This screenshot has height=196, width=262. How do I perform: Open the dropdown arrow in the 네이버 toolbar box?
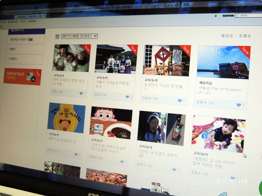[237, 16]
